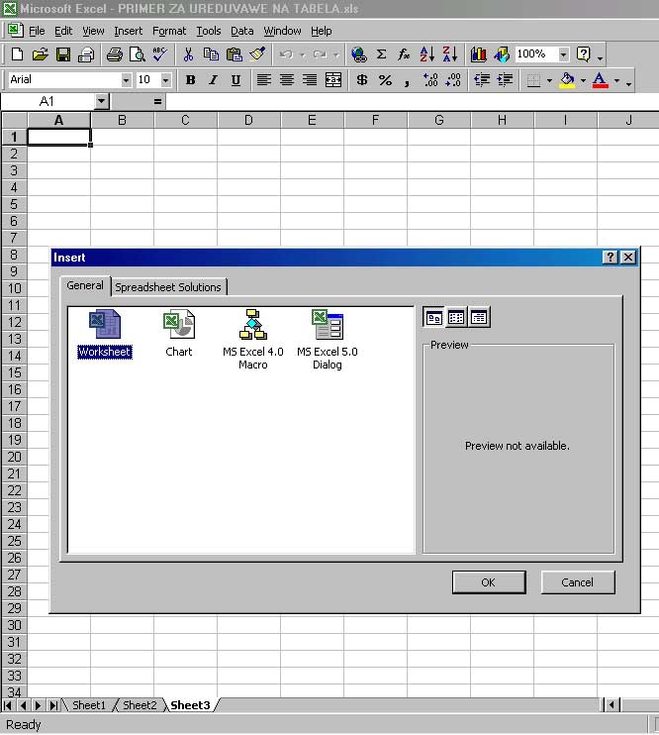Open the Data menu
This screenshot has width=659, height=735.
[241, 31]
